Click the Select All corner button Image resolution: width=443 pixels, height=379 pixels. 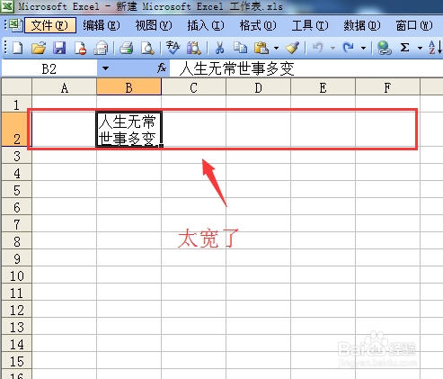pyautogui.click(x=16, y=87)
